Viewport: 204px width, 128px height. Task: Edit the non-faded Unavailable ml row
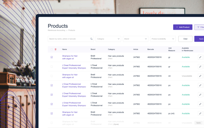click(x=200, y=76)
